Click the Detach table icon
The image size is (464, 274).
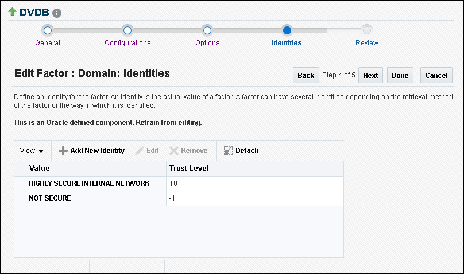(228, 151)
